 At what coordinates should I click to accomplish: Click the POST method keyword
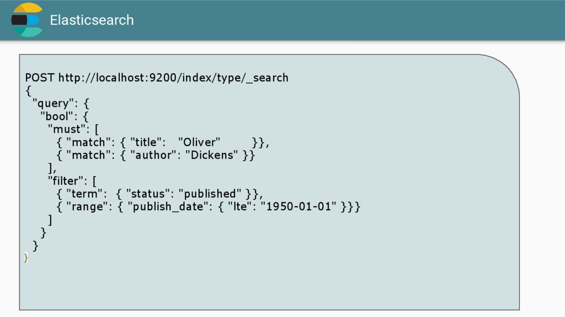coord(40,78)
